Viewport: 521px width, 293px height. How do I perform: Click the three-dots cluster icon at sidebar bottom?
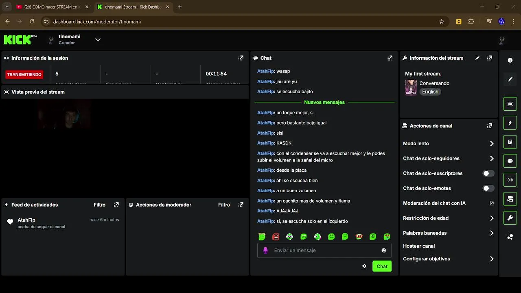(x=510, y=237)
